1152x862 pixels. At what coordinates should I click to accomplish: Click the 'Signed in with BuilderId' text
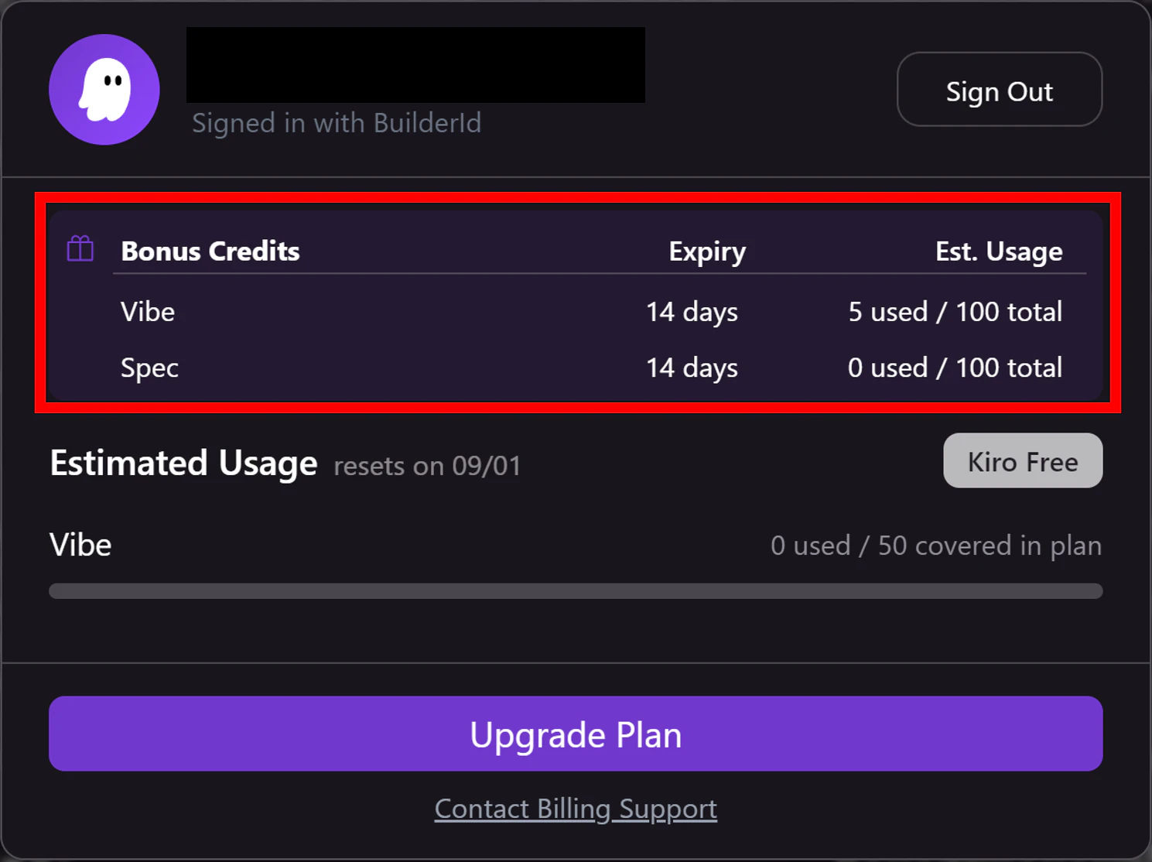(x=337, y=123)
